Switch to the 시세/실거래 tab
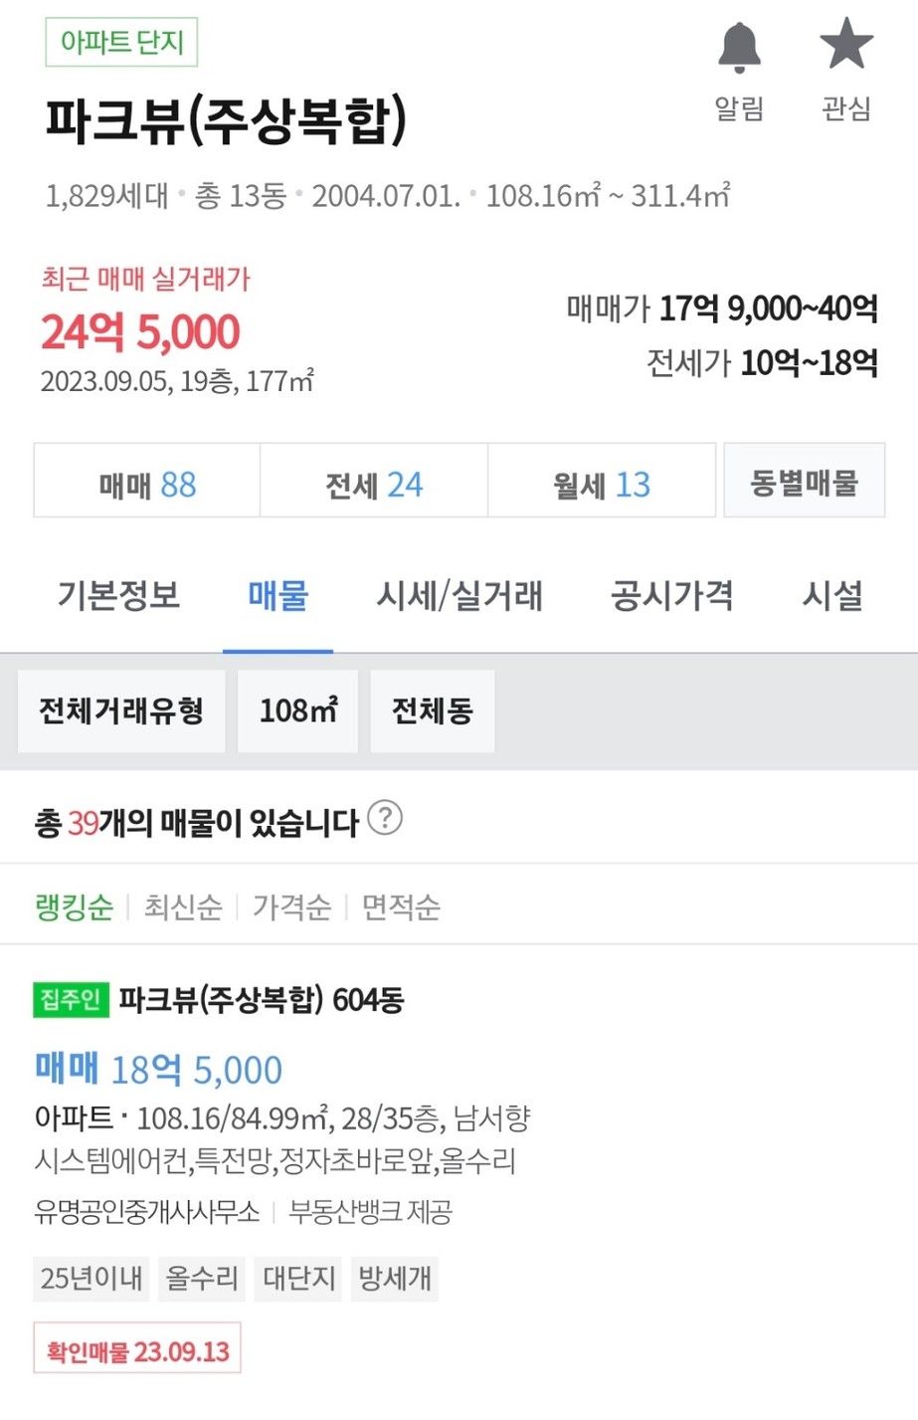 (459, 595)
